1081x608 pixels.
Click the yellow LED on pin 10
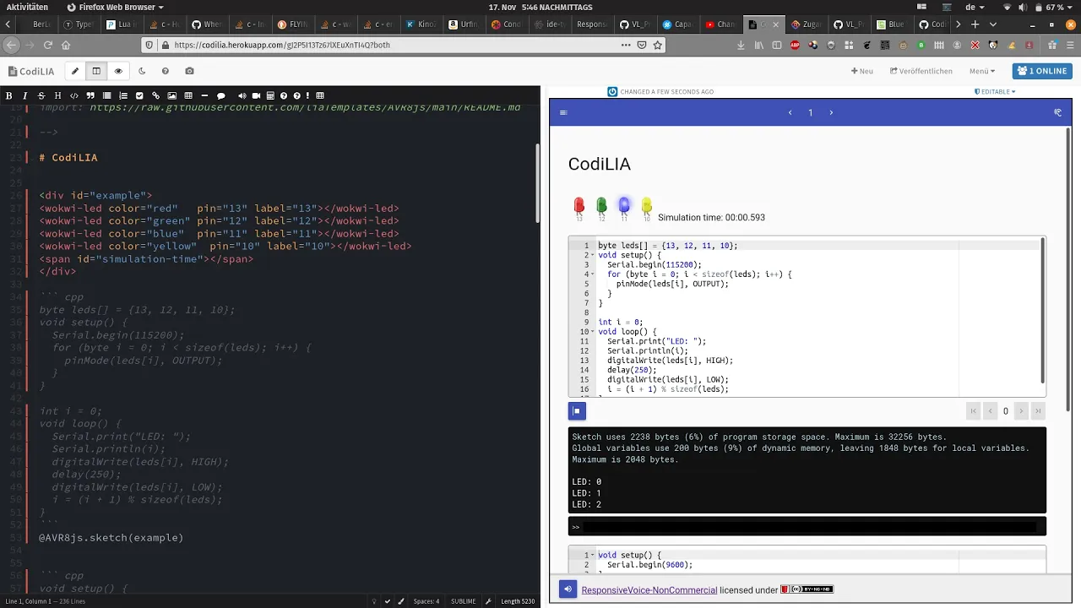647,209
